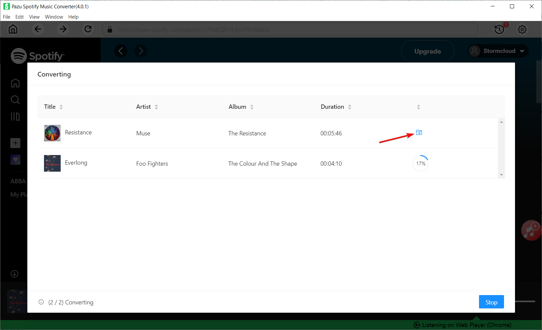Screen dimensions: 542x330
Task: Open the Help menu
Action: (x=73, y=17)
